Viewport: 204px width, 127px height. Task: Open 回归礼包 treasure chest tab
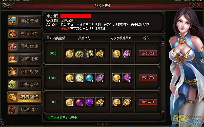[x=25, y=59]
